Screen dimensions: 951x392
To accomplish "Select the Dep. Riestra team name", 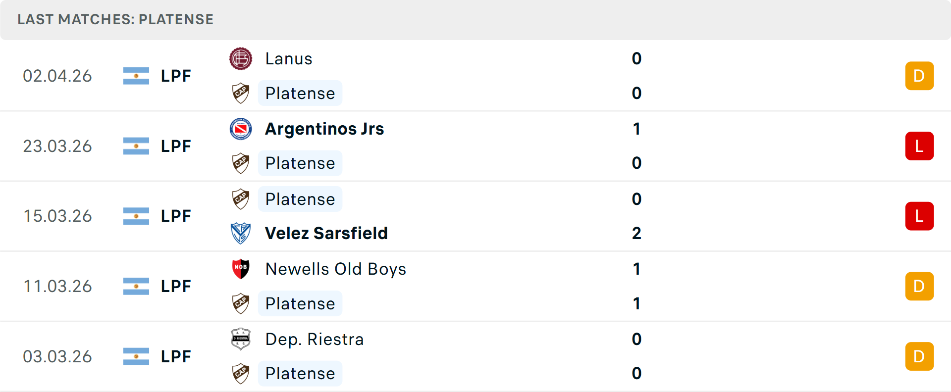I will click(315, 340).
